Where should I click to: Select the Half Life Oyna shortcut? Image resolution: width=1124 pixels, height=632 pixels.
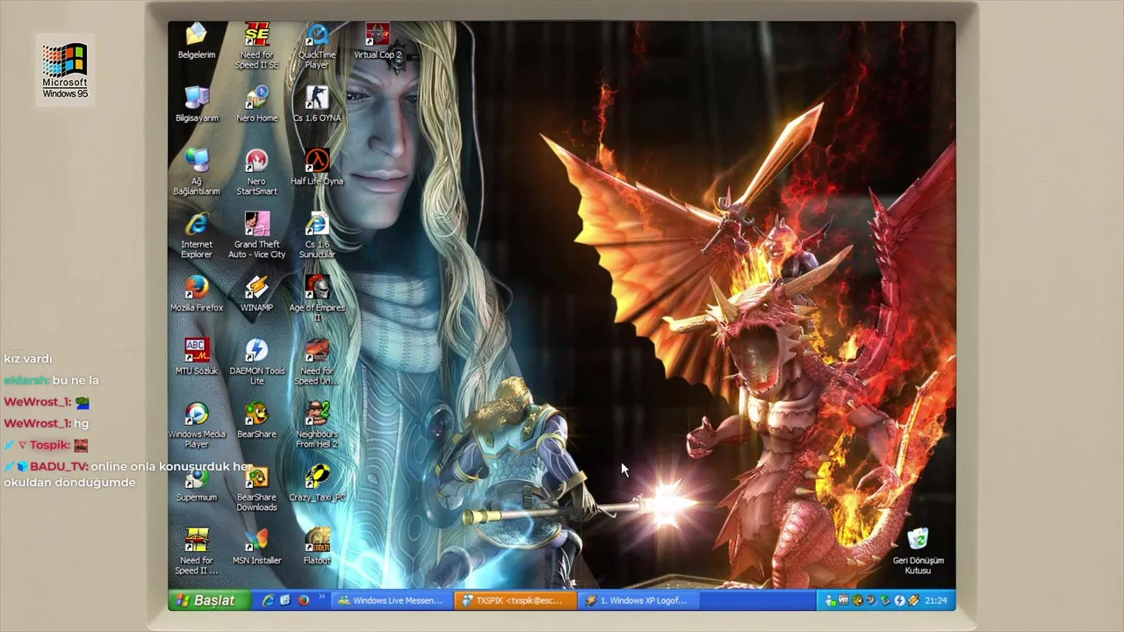(317, 169)
